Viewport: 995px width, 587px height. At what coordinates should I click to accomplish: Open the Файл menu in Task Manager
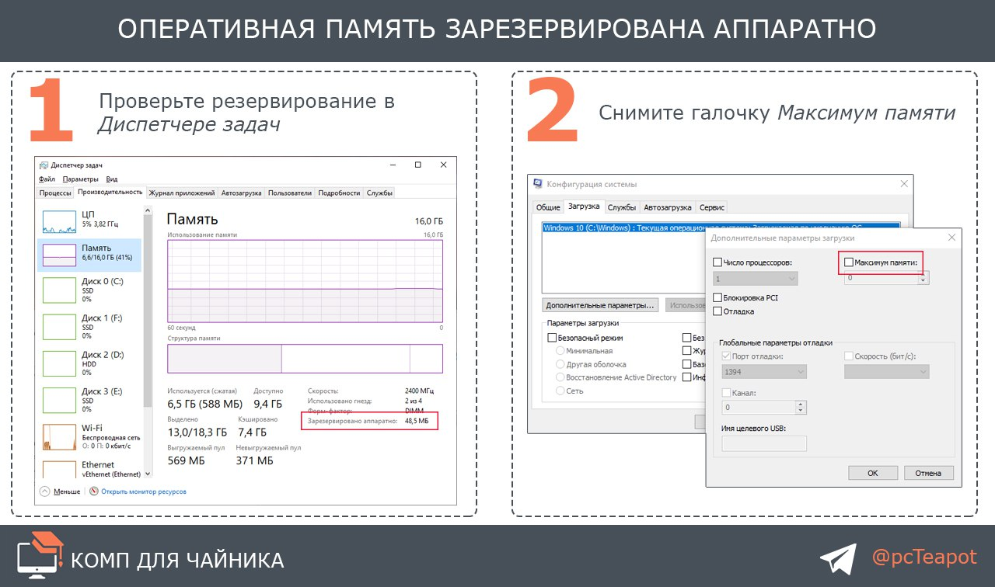click(47, 179)
